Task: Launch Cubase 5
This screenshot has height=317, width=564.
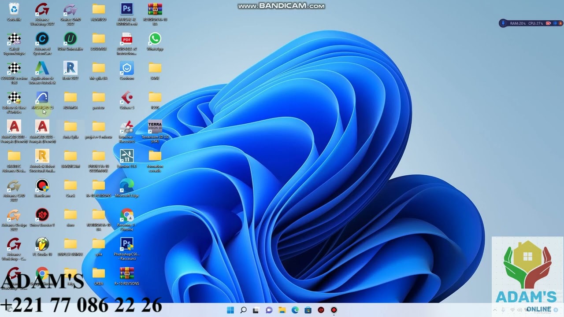Action: coord(127,101)
